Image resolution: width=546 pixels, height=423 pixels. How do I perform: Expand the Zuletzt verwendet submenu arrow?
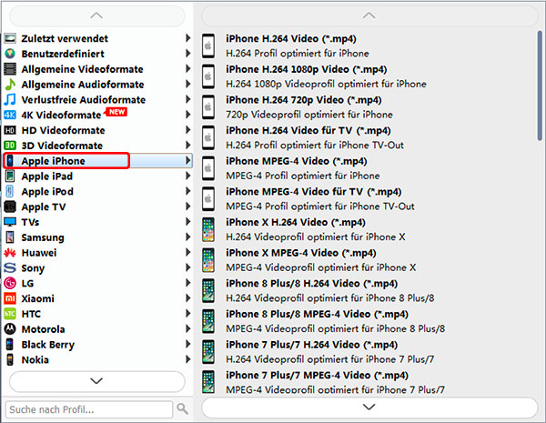point(188,38)
